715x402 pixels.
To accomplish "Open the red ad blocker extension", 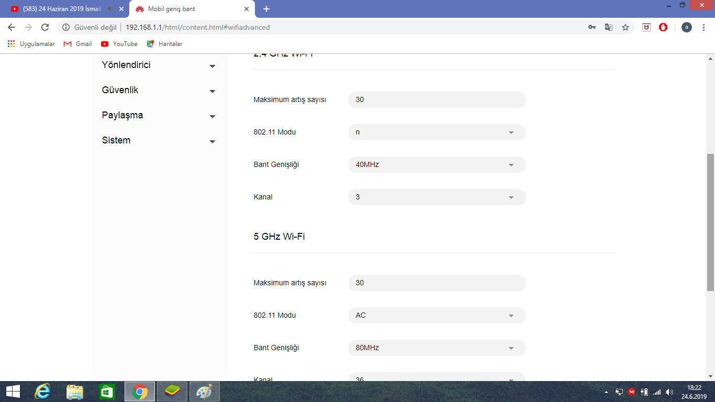I will click(x=663, y=27).
